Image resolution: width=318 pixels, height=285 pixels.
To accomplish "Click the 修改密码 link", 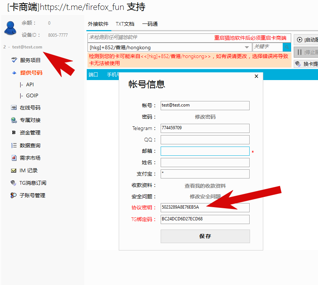I will [205, 117].
